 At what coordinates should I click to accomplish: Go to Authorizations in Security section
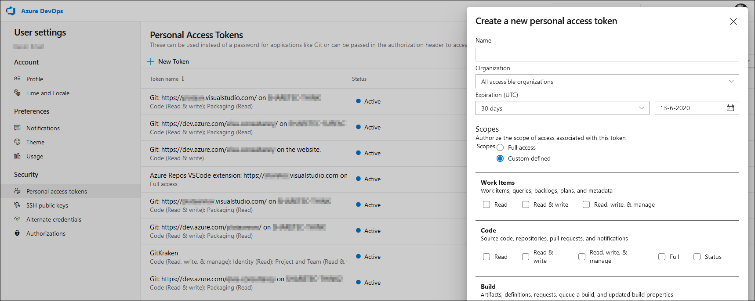coord(46,233)
